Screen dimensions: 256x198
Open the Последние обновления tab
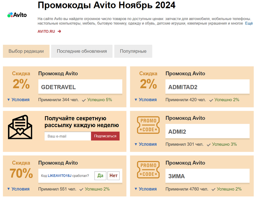pos(82,51)
